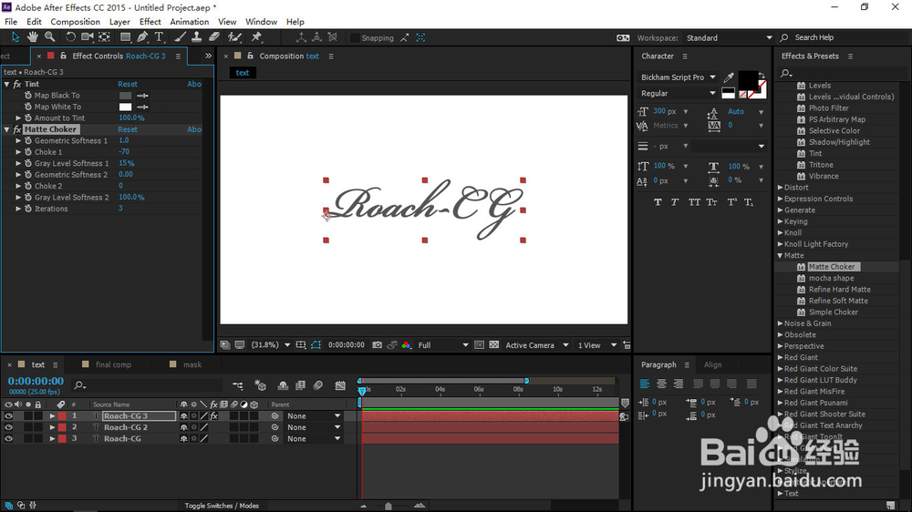Viewport: 912px width, 512px height.
Task: Switch to the Align panel tab
Action: [712, 365]
